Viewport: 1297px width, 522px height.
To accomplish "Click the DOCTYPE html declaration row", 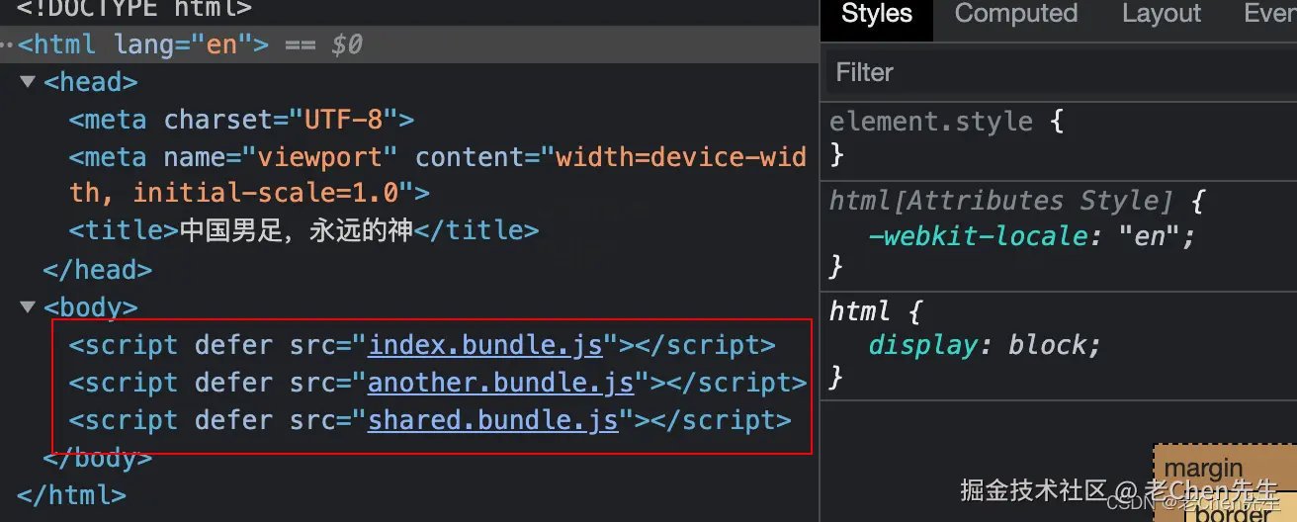I will coord(134,9).
